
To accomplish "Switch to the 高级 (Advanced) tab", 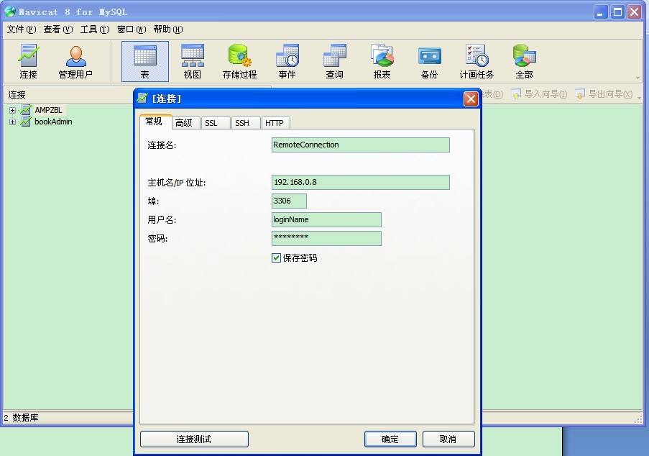I will pyautogui.click(x=185, y=122).
